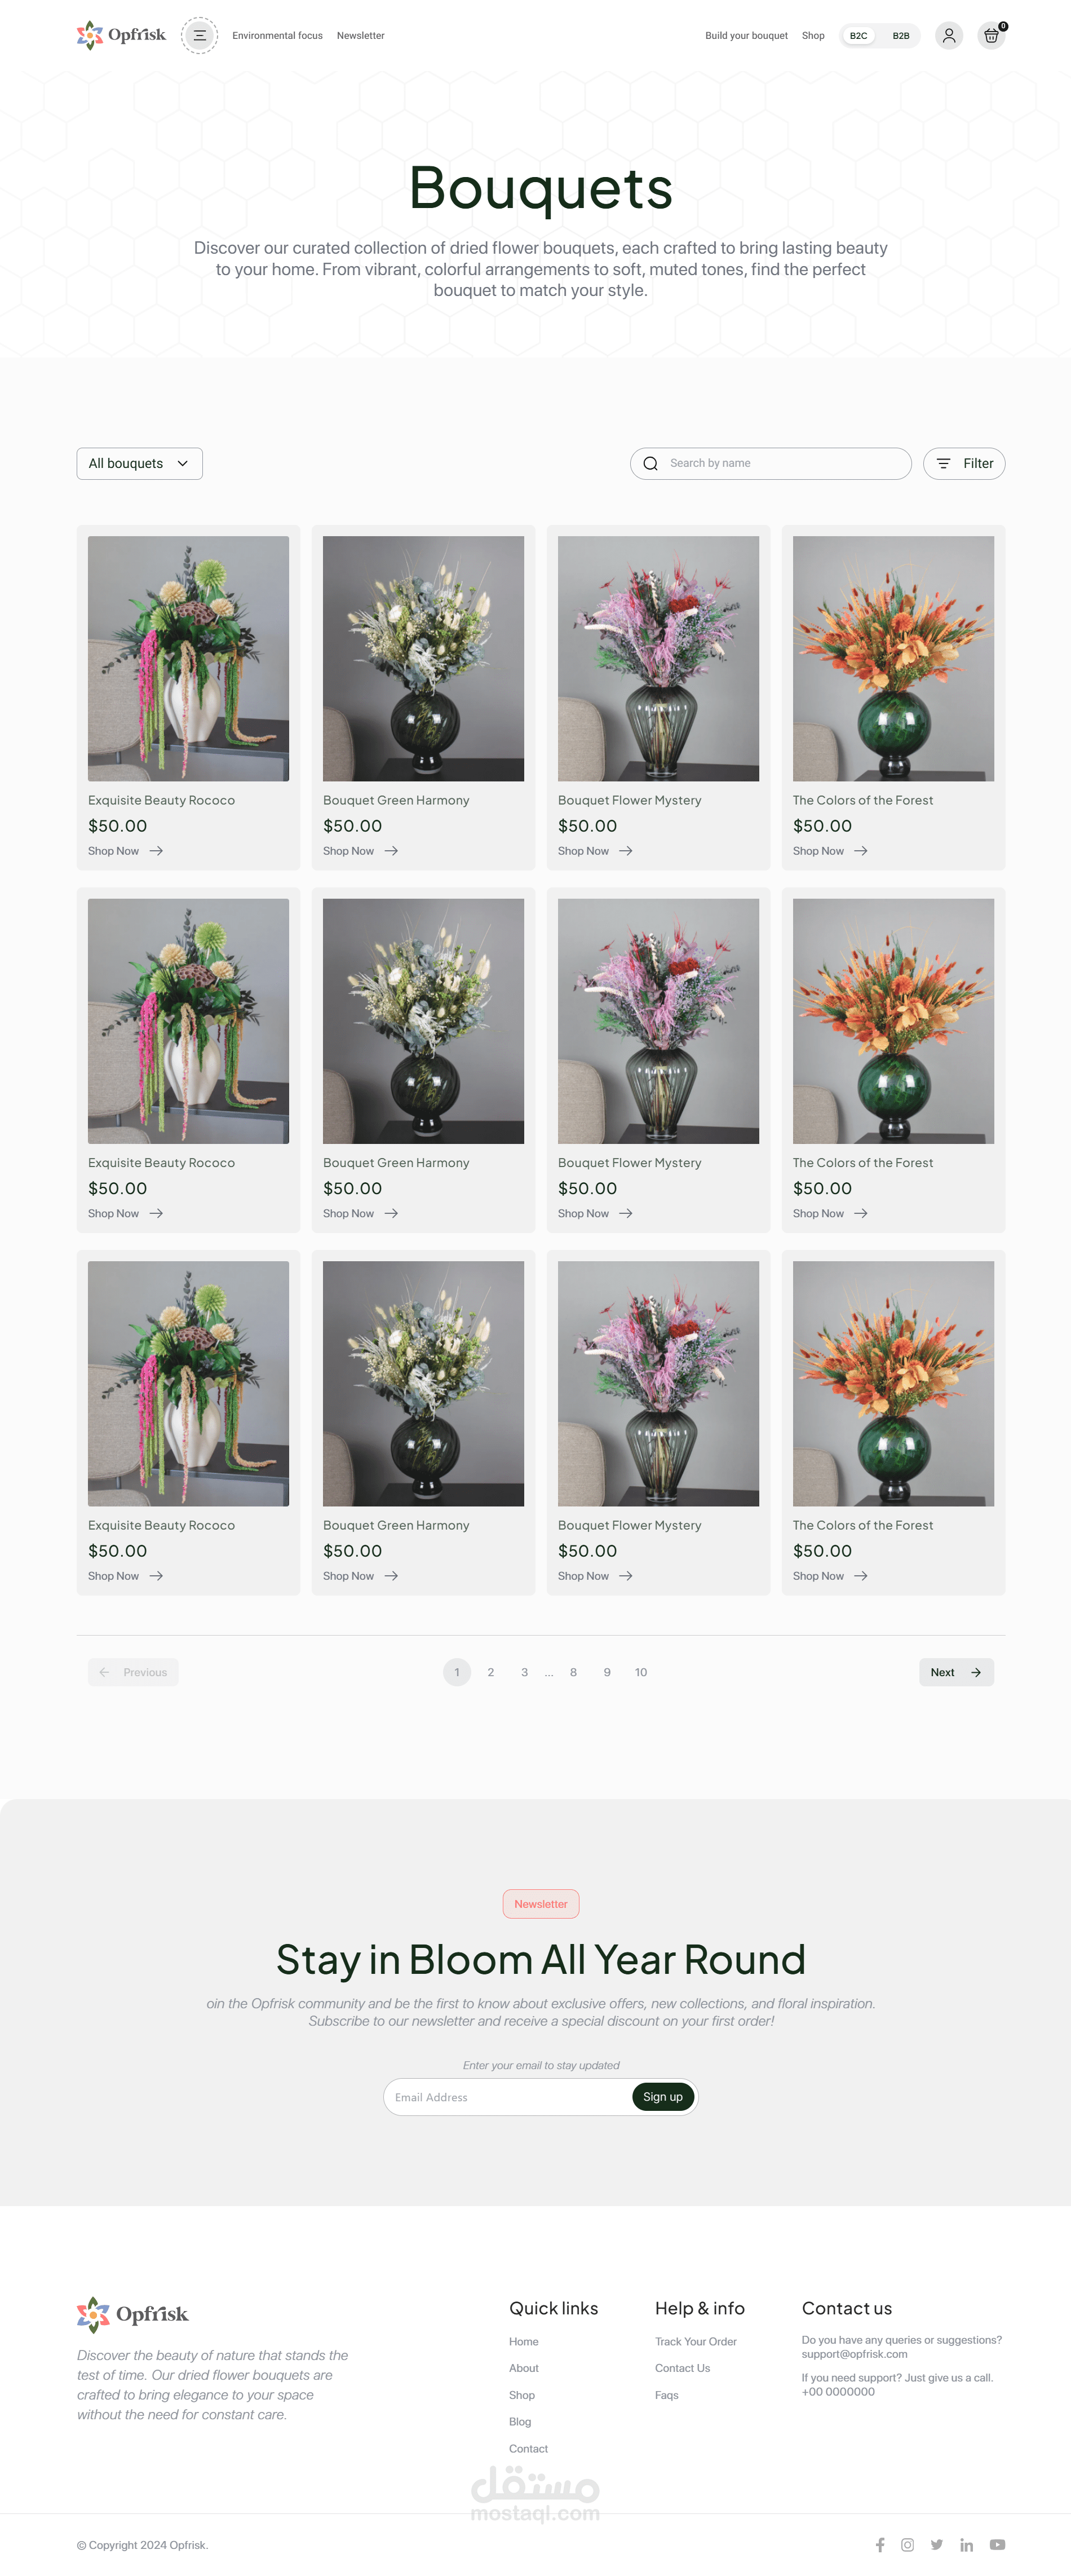Click the Next pagination button
Viewport: 1071px width, 2576px height.
(956, 1672)
